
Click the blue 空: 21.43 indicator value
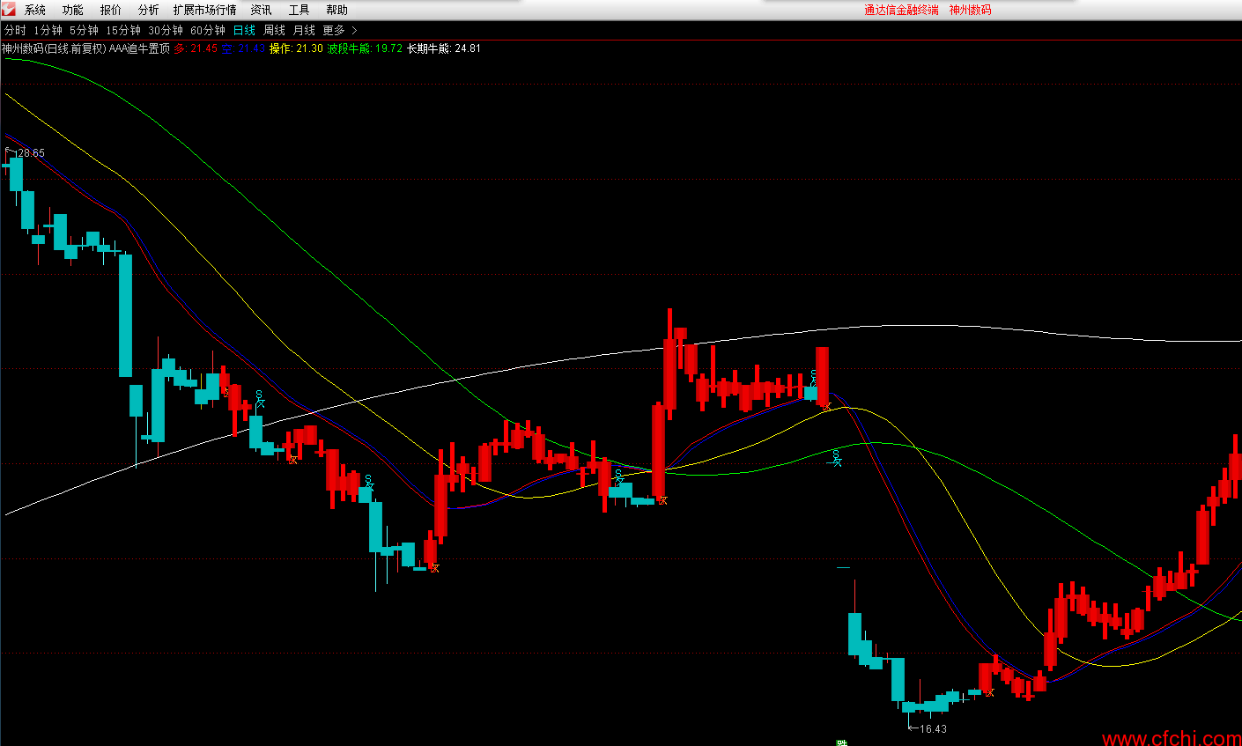pyautogui.click(x=243, y=48)
